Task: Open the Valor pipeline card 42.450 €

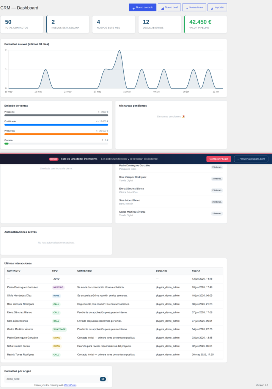Action: (206, 24)
